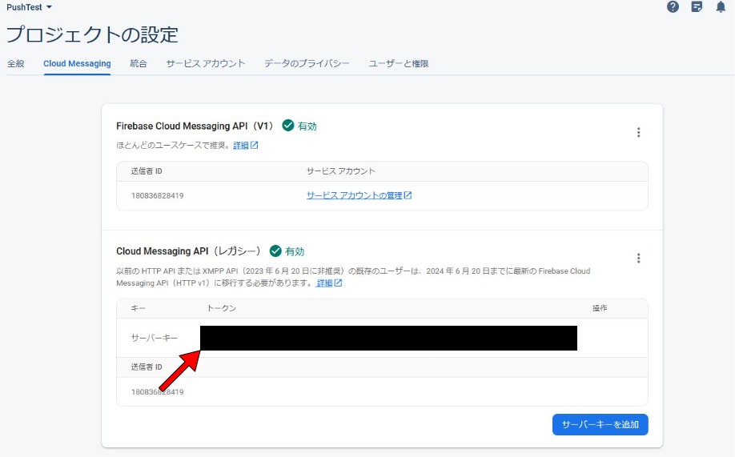Click the キー column header
The width and height of the screenshot is (735, 457).
pos(139,308)
